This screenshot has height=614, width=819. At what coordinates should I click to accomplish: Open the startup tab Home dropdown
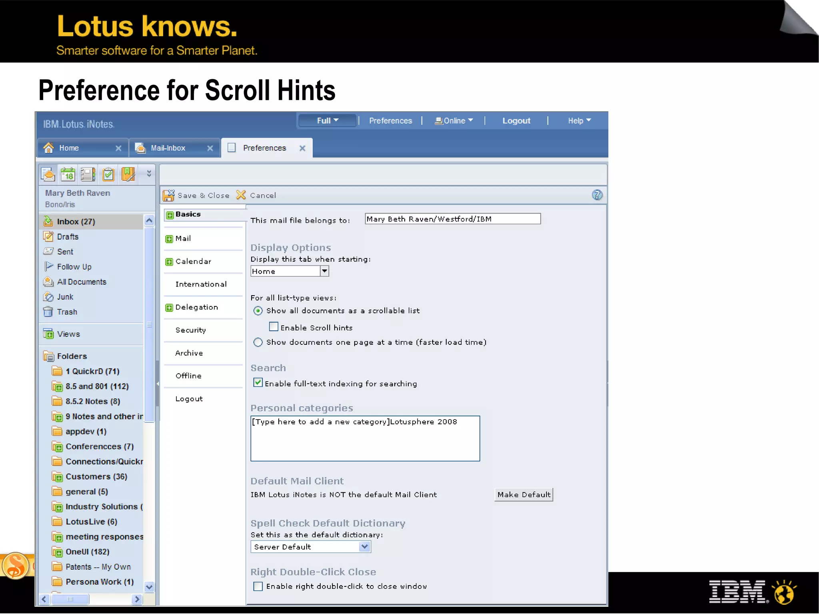coord(324,271)
